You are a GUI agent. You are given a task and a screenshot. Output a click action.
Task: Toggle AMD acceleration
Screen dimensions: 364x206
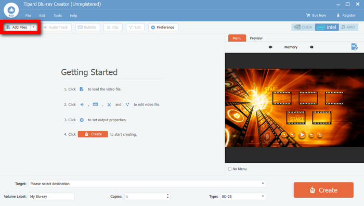tap(348, 27)
